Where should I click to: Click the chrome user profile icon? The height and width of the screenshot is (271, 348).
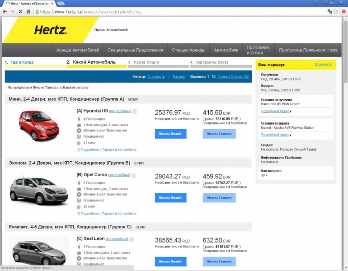[x=317, y=2]
